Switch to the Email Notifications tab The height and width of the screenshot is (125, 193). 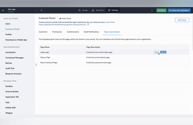click(x=91, y=32)
